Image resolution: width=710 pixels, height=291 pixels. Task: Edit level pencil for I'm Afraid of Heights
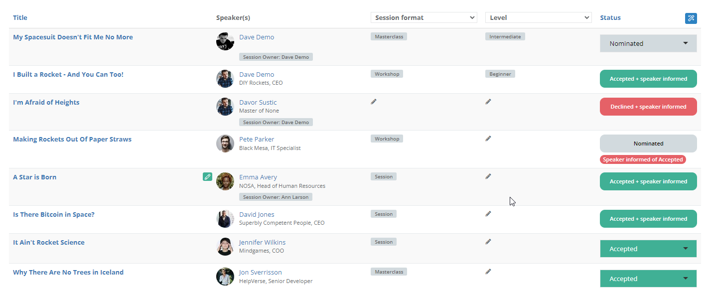(x=488, y=102)
